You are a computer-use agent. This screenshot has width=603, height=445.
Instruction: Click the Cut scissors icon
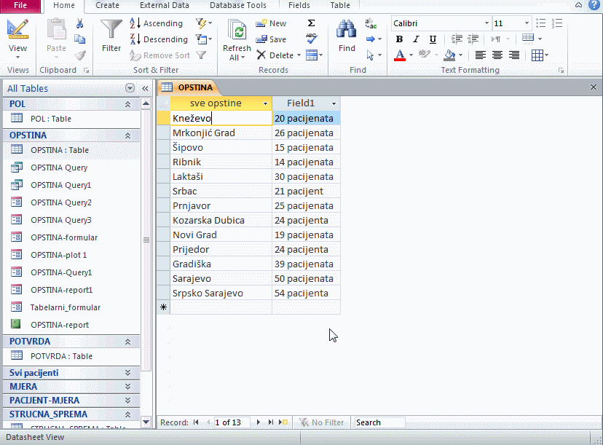point(79,23)
